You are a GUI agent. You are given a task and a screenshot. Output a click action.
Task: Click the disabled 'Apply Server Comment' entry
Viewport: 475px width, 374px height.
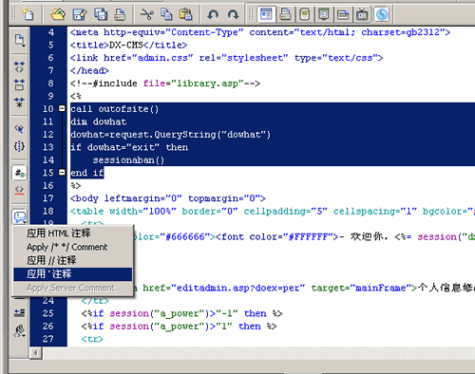click(72, 288)
